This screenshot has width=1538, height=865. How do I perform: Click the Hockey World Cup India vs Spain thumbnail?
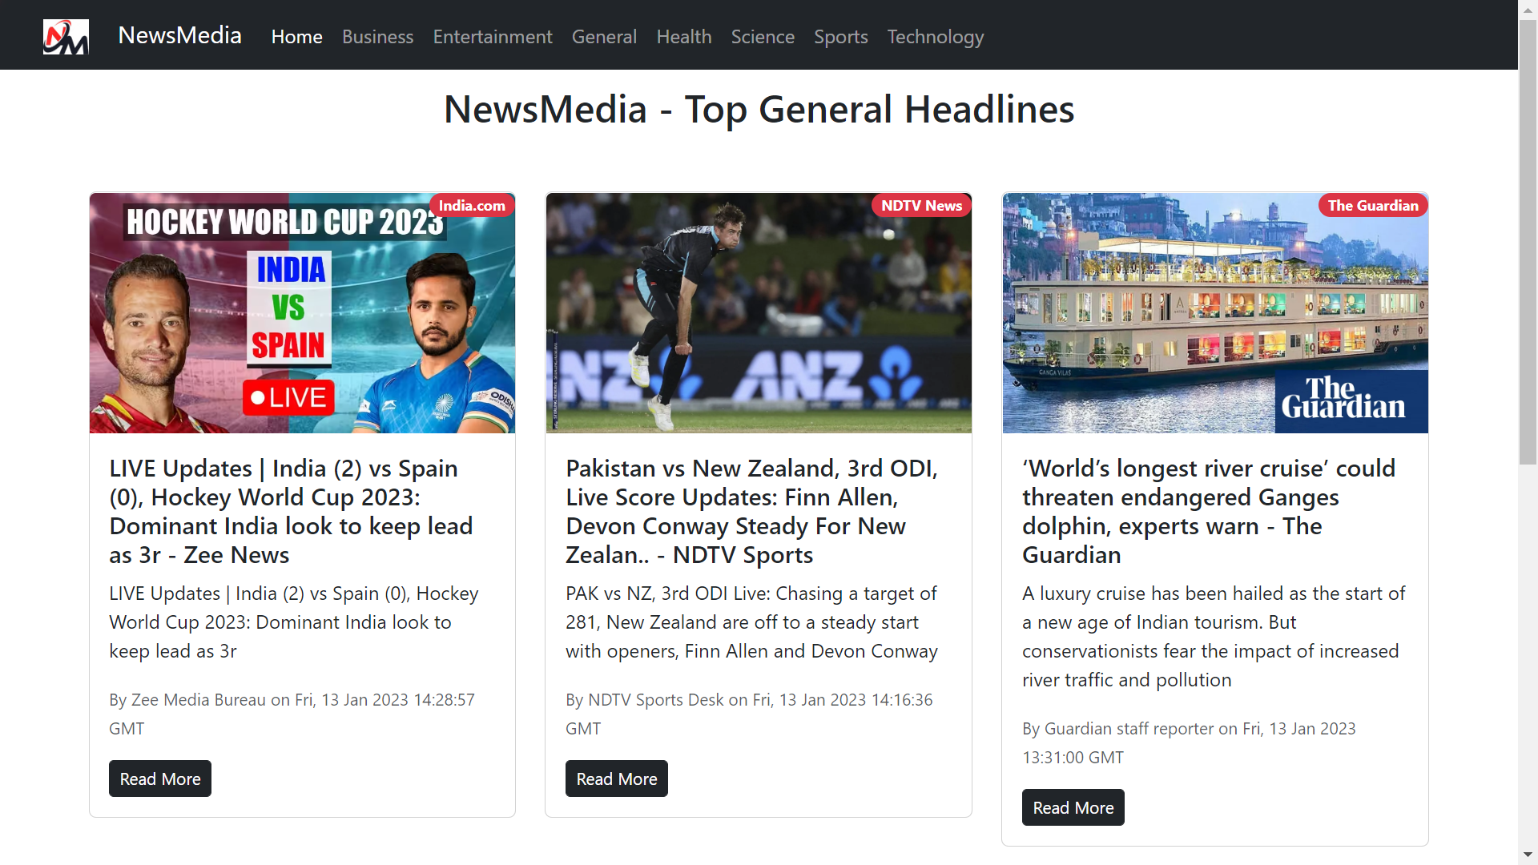click(302, 313)
